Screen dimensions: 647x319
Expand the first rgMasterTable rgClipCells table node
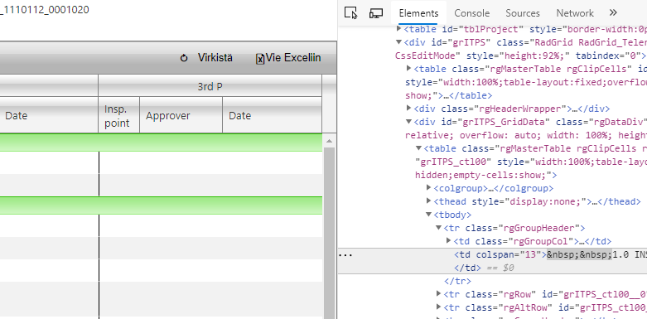click(x=409, y=69)
